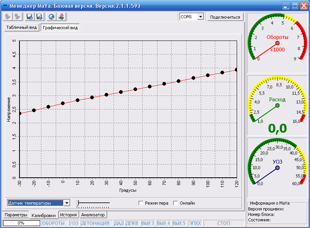Click the Обороты x1000 gauge
The height and width of the screenshot is (228, 310).
277,43
